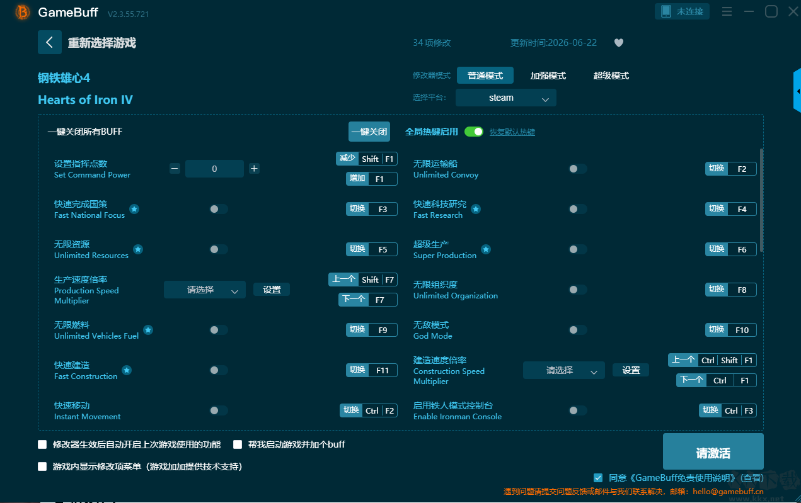Enable Fast National Focus toggle
This screenshot has height=503, width=801.
point(219,209)
